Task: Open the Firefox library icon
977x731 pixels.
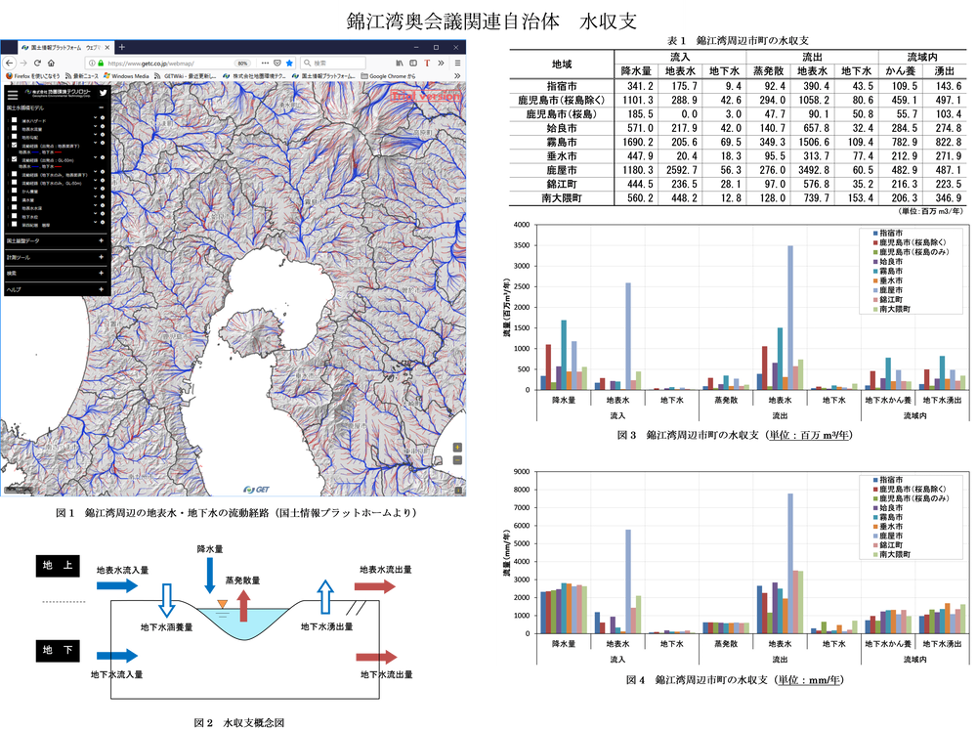Action: [x=400, y=63]
